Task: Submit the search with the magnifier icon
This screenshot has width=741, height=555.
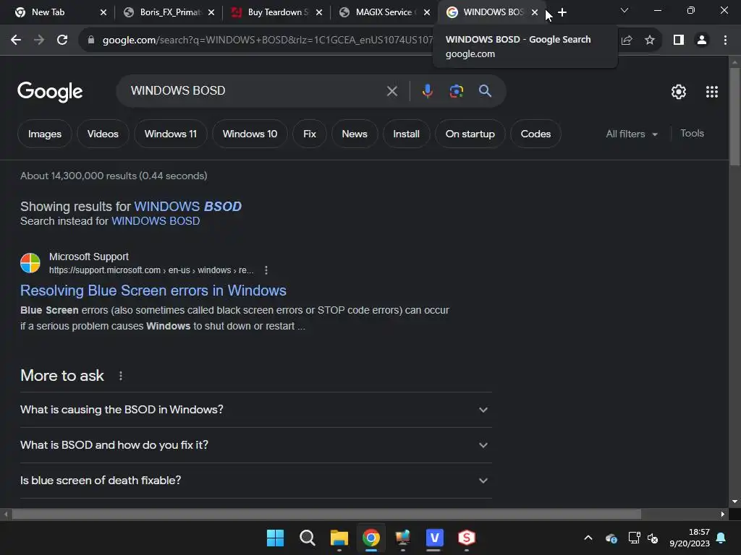Action: (485, 90)
